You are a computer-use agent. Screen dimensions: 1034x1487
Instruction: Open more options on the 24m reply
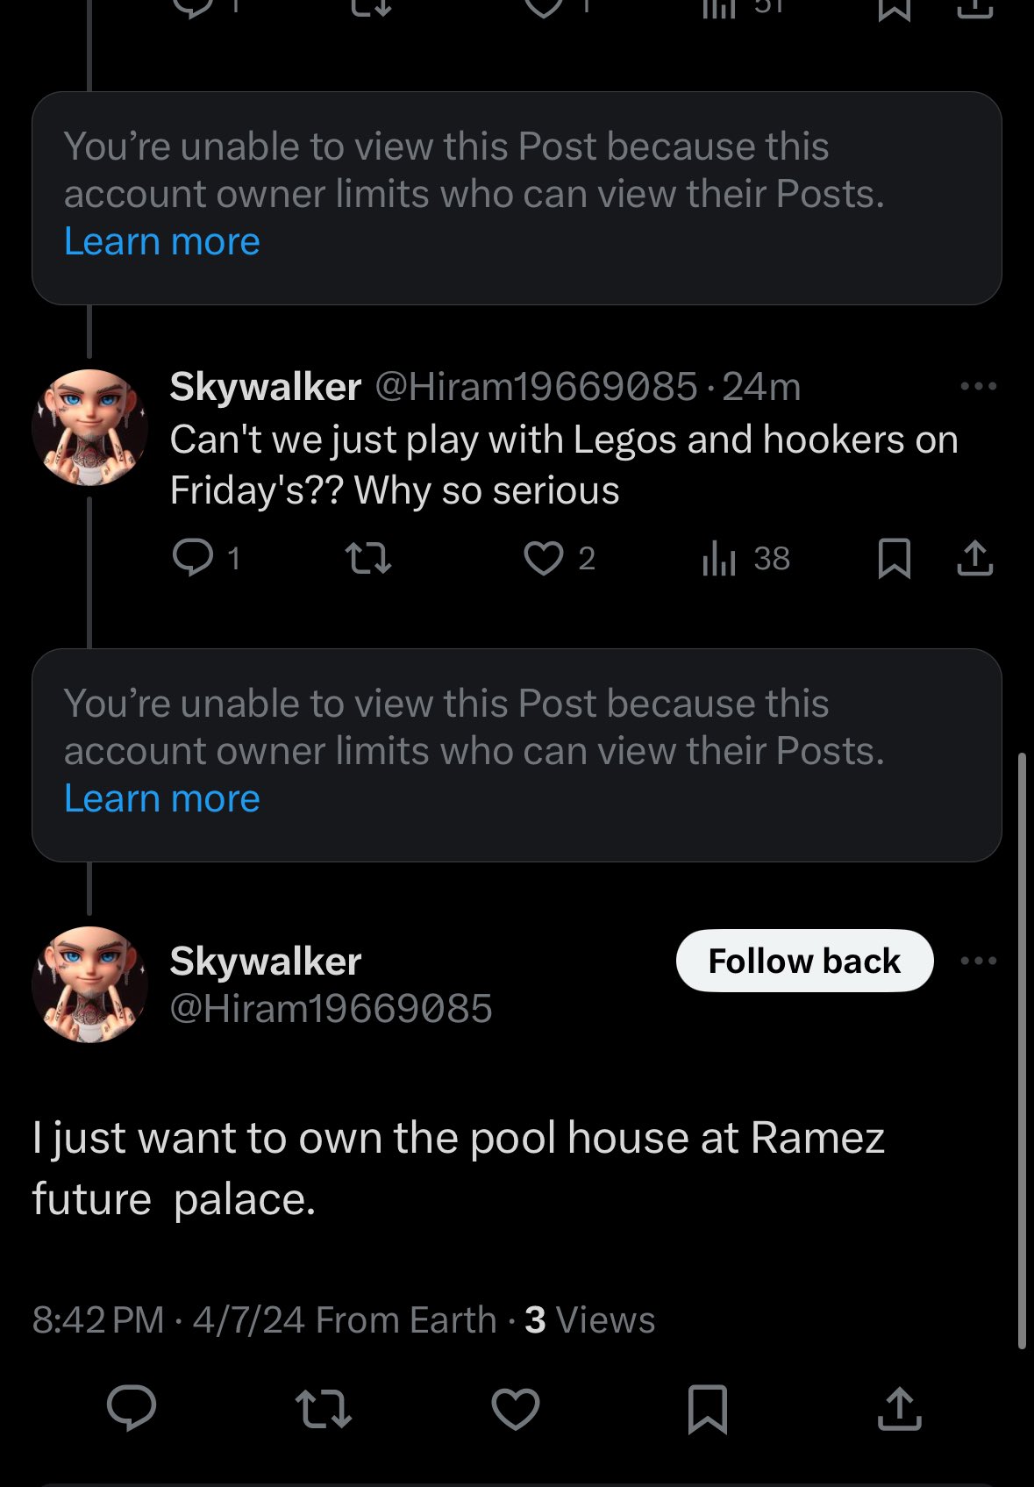tap(978, 386)
